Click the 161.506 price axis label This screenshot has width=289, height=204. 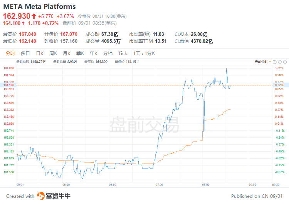coord(9,172)
